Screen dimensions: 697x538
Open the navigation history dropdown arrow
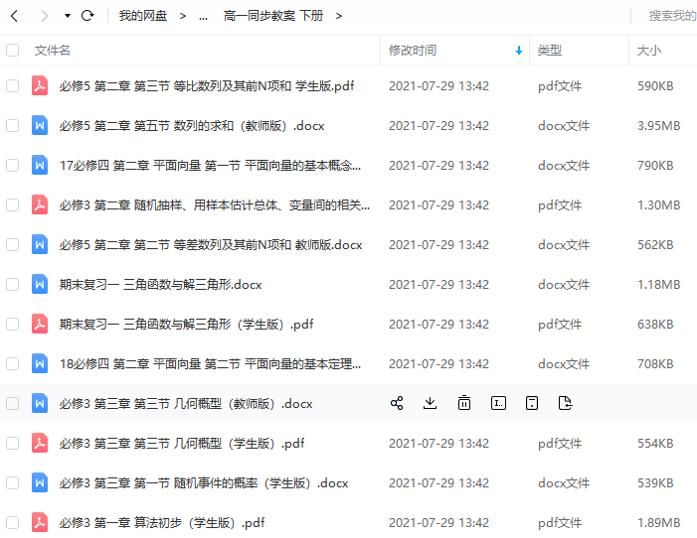(67, 16)
